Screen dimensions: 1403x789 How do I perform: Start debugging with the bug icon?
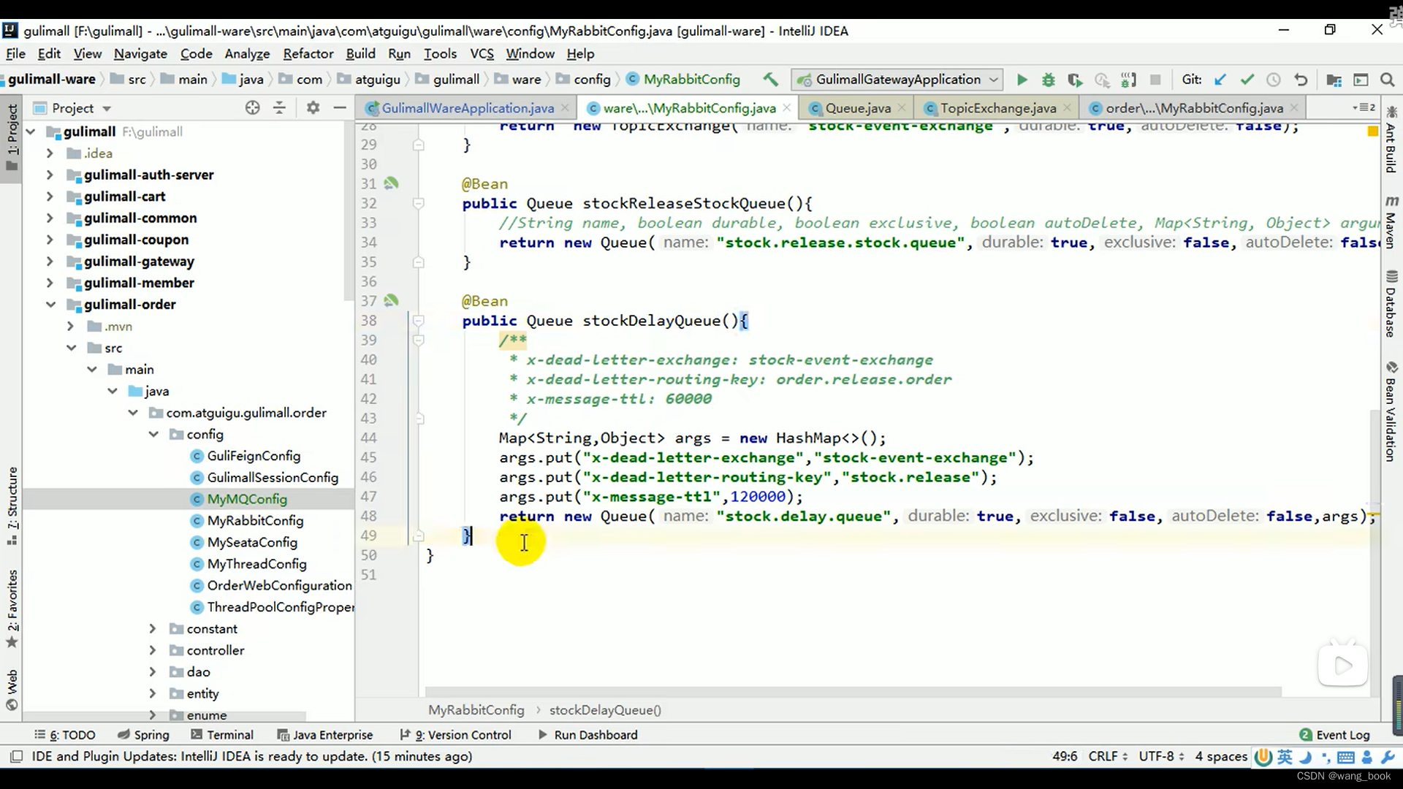point(1048,80)
